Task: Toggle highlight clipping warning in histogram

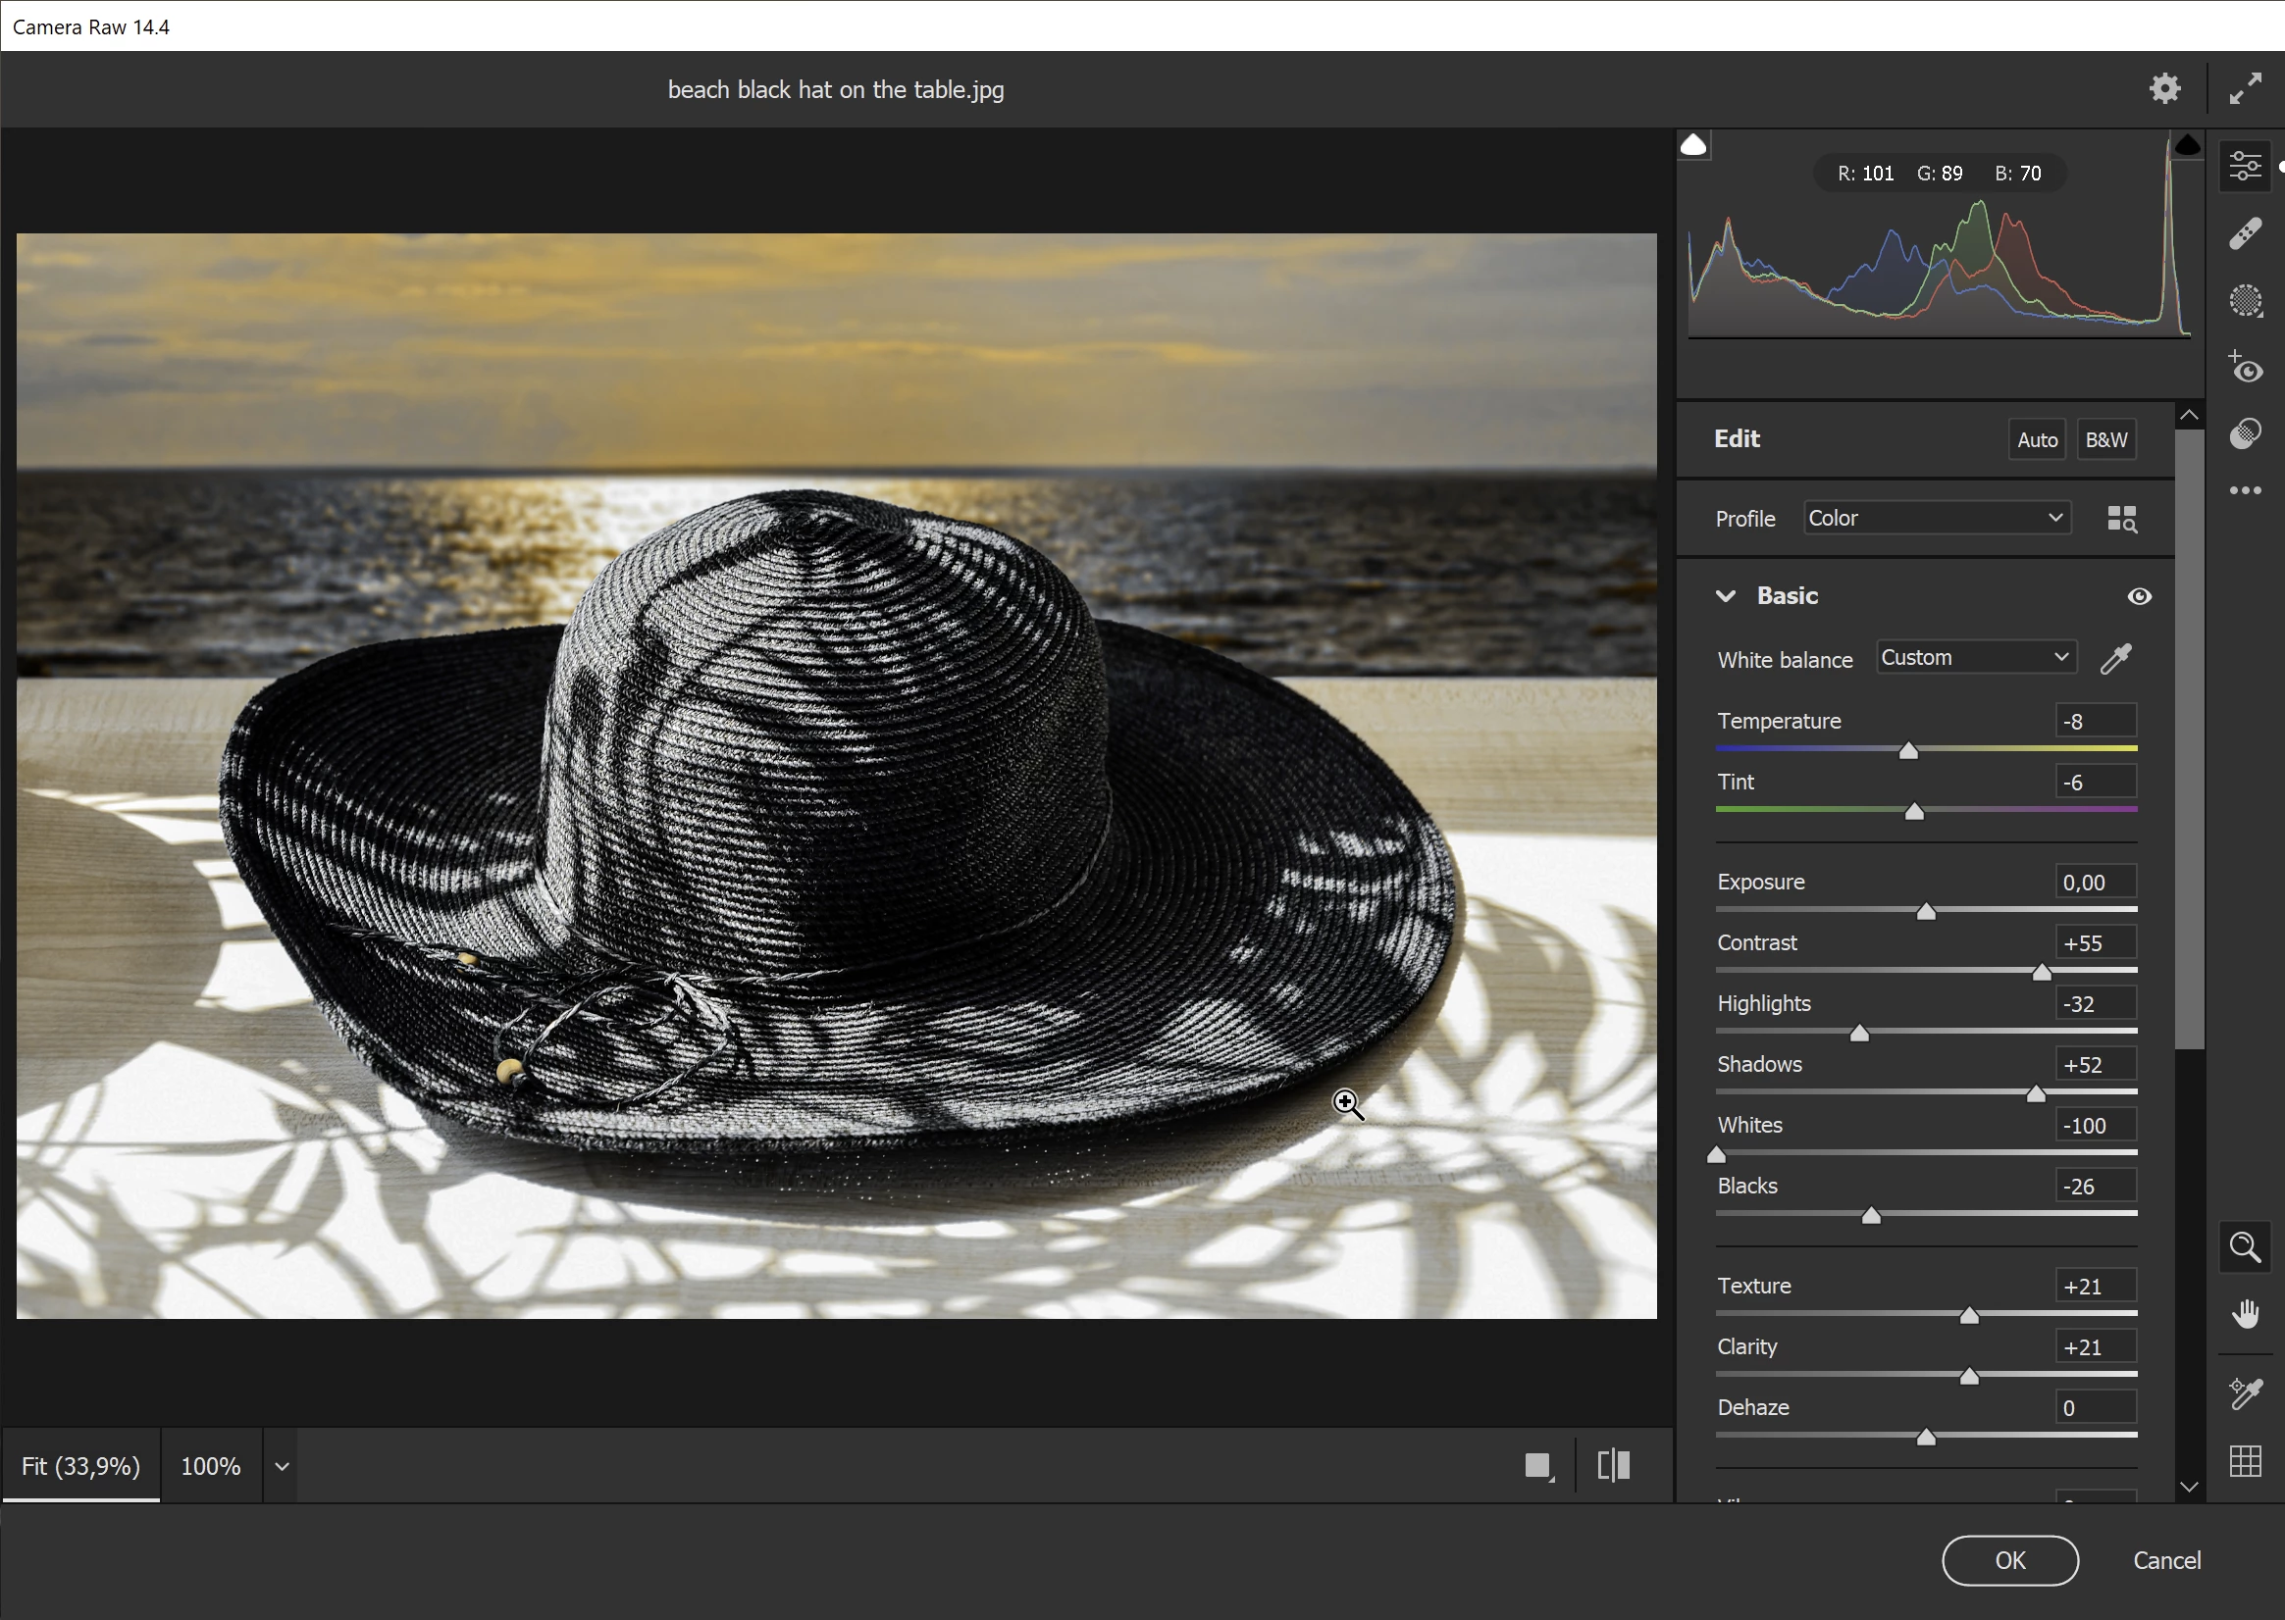Action: coord(2186,146)
